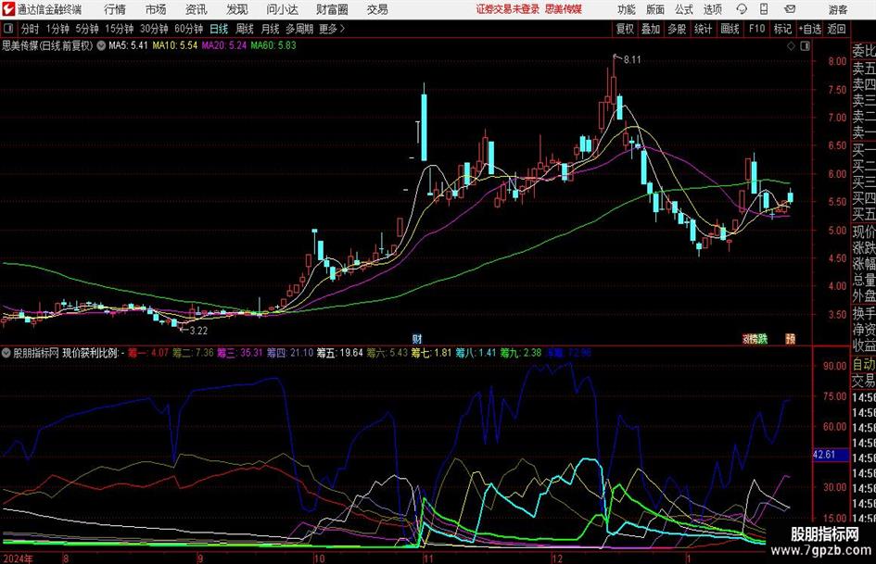Viewport: 876px width, 564px height.
Task: Open the 公式 menu
Action: click(x=684, y=9)
